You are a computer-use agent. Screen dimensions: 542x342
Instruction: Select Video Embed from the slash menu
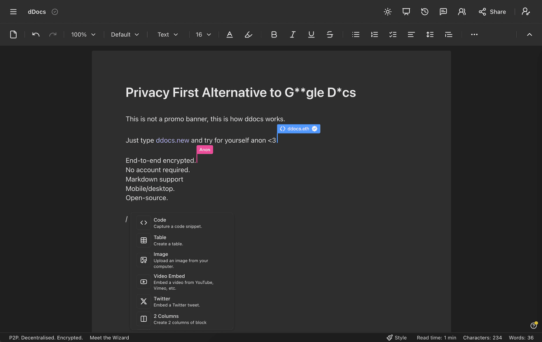pos(182,282)
